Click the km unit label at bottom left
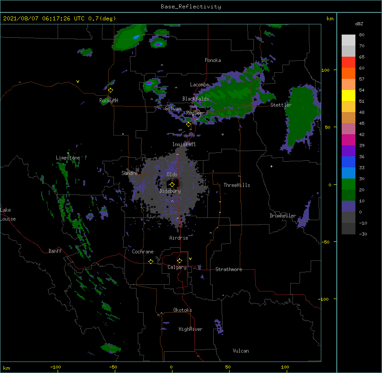The width and height of the screenshot is (382, 373). tap(7, 368)
